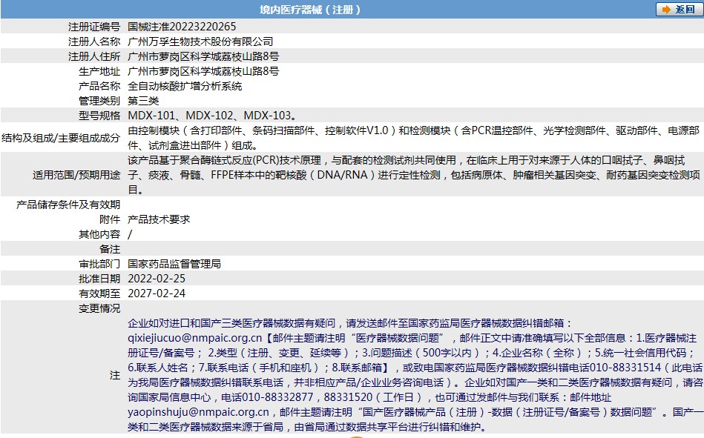Image resolution: width=704 pixels, height=438 pixels.
Task: Click approval date 2022-02-25
Action: (x=157, y=279)
